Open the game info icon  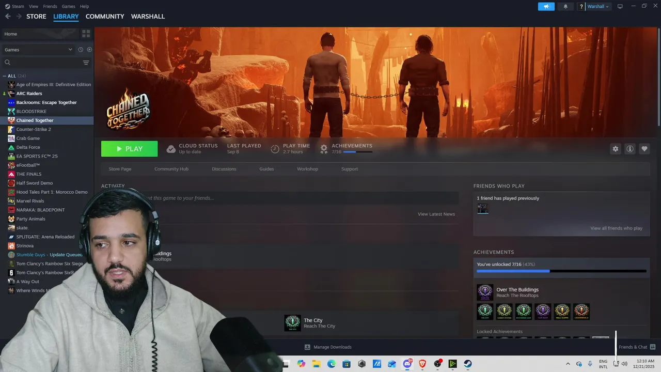[x=630, y=149]
